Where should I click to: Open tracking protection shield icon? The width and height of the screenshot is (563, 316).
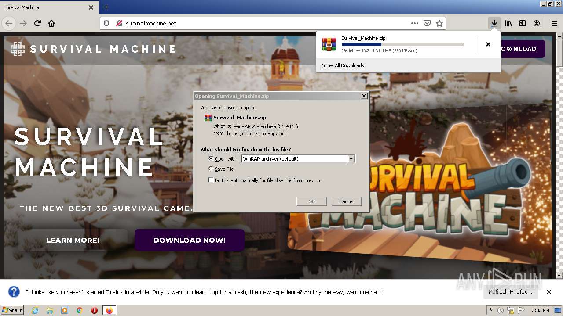(106, 23)
